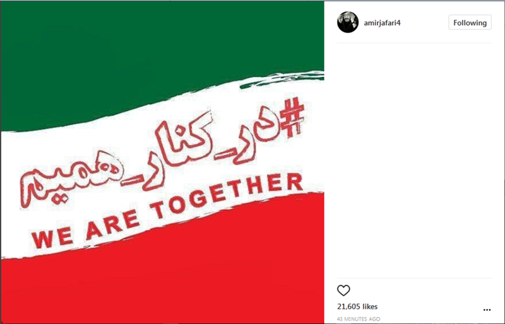The image size is (505, 324).
Task: Open the amirjafari4 username link
Action: pos(382,23)
